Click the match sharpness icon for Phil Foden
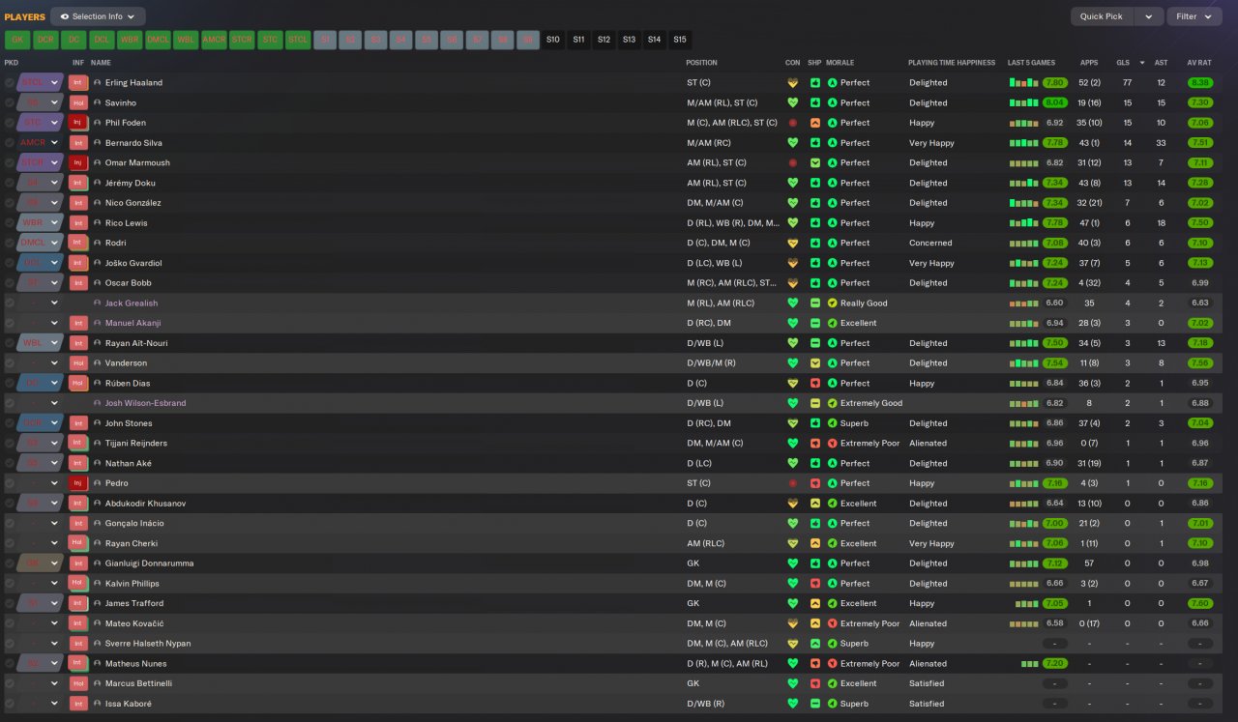Screen dimensions: 1238x722 [815, 123]
